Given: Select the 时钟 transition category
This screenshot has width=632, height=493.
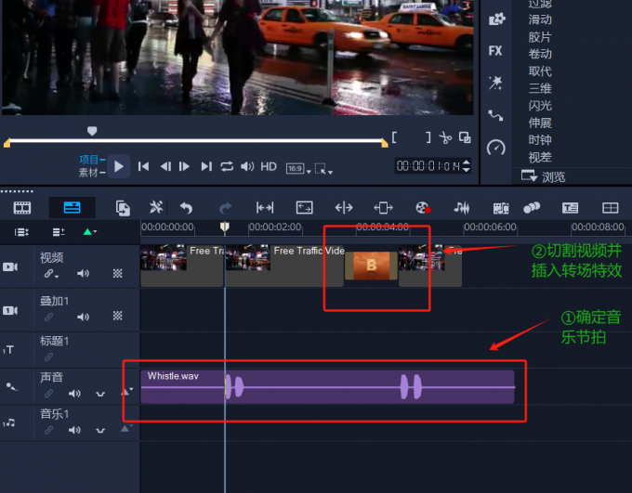Looking at the screenshot, I should pyautogui.click(x=540, y=140).
